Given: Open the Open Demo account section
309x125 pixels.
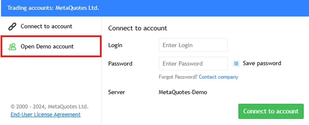Looking at the screenshot, I should (x=51, y=46).
